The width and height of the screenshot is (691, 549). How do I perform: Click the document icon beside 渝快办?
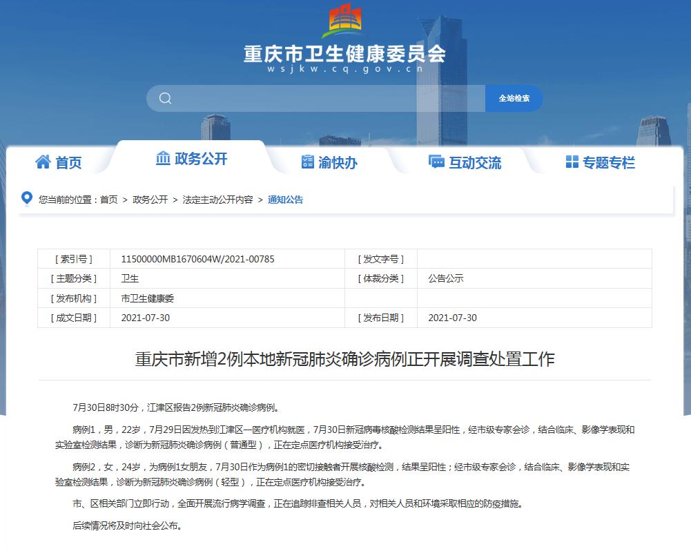[x=308, y=162]
